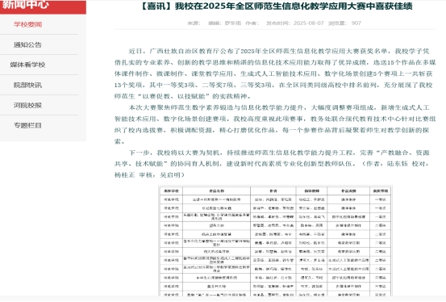Image resolution: width=446 pixels, height=302 pixels.
Task: Click the 指导教师 column header in table
Action: tap(311, 191)
